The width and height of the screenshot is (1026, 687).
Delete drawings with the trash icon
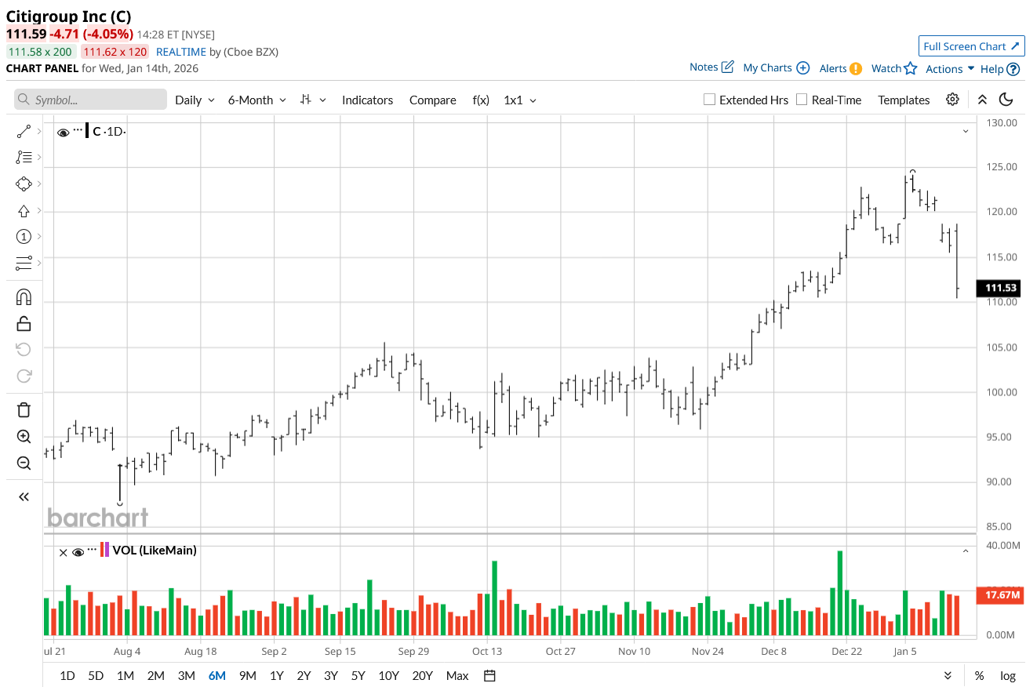[24, 409]
